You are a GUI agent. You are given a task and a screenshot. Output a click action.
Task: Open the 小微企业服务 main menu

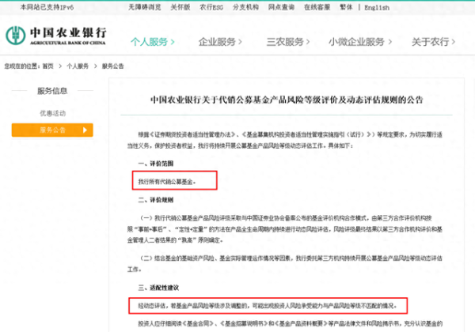click(x=356, y=42)
